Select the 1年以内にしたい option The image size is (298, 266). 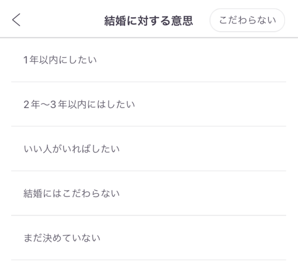149,60
